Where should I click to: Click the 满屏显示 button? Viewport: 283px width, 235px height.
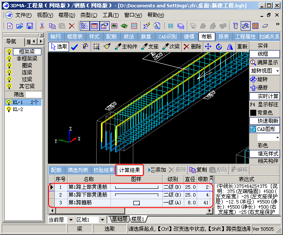(264, 63)
